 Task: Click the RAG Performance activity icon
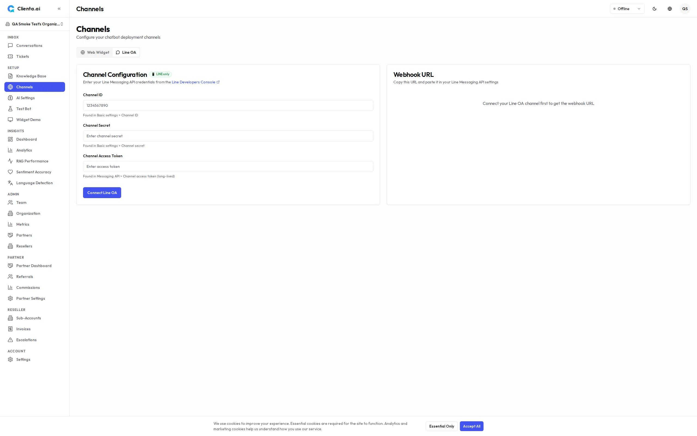click(10, 161)
